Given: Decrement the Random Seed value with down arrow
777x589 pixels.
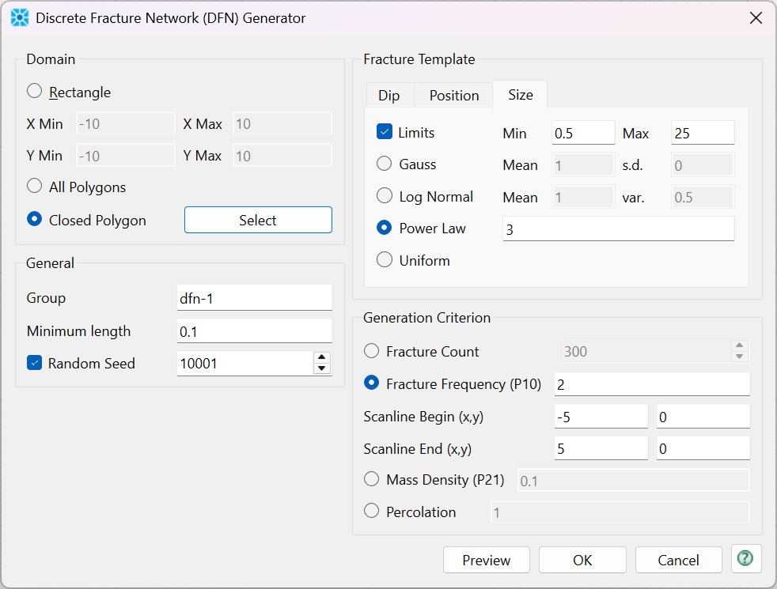Looking at the screenshot, I should [x=321, y=369].
